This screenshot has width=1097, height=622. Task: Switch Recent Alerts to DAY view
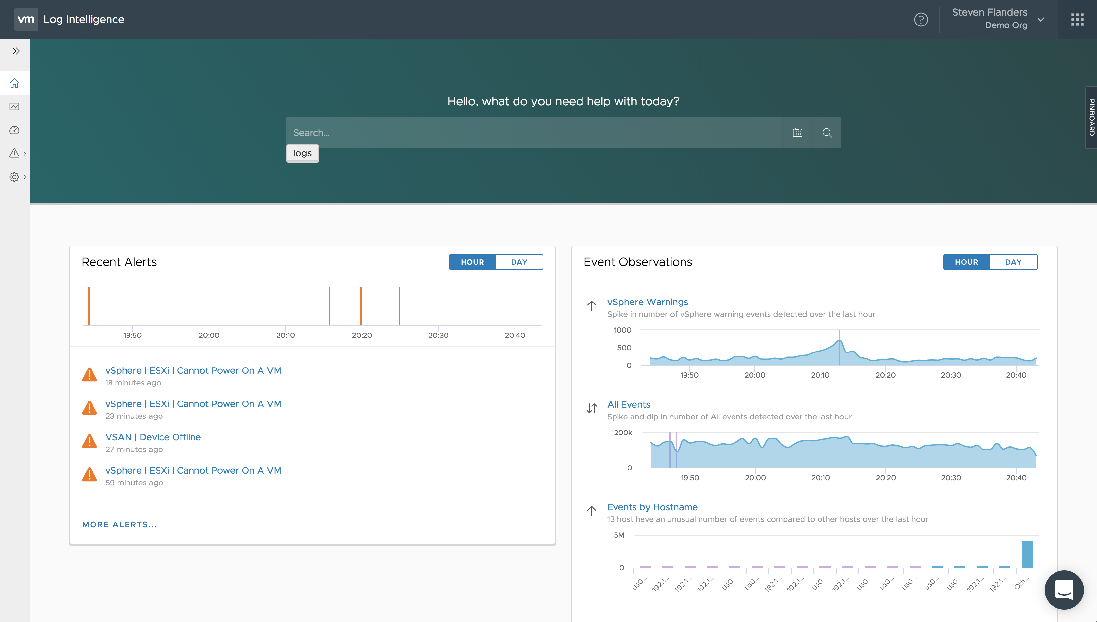pyautogui.click(x=519, y=262)
